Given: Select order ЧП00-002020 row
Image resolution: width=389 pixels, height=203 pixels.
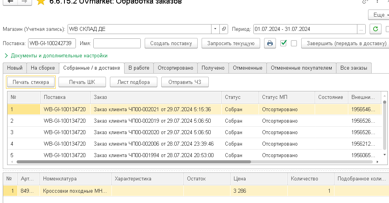Looking at the screenshot, I should tap(194, 132).
